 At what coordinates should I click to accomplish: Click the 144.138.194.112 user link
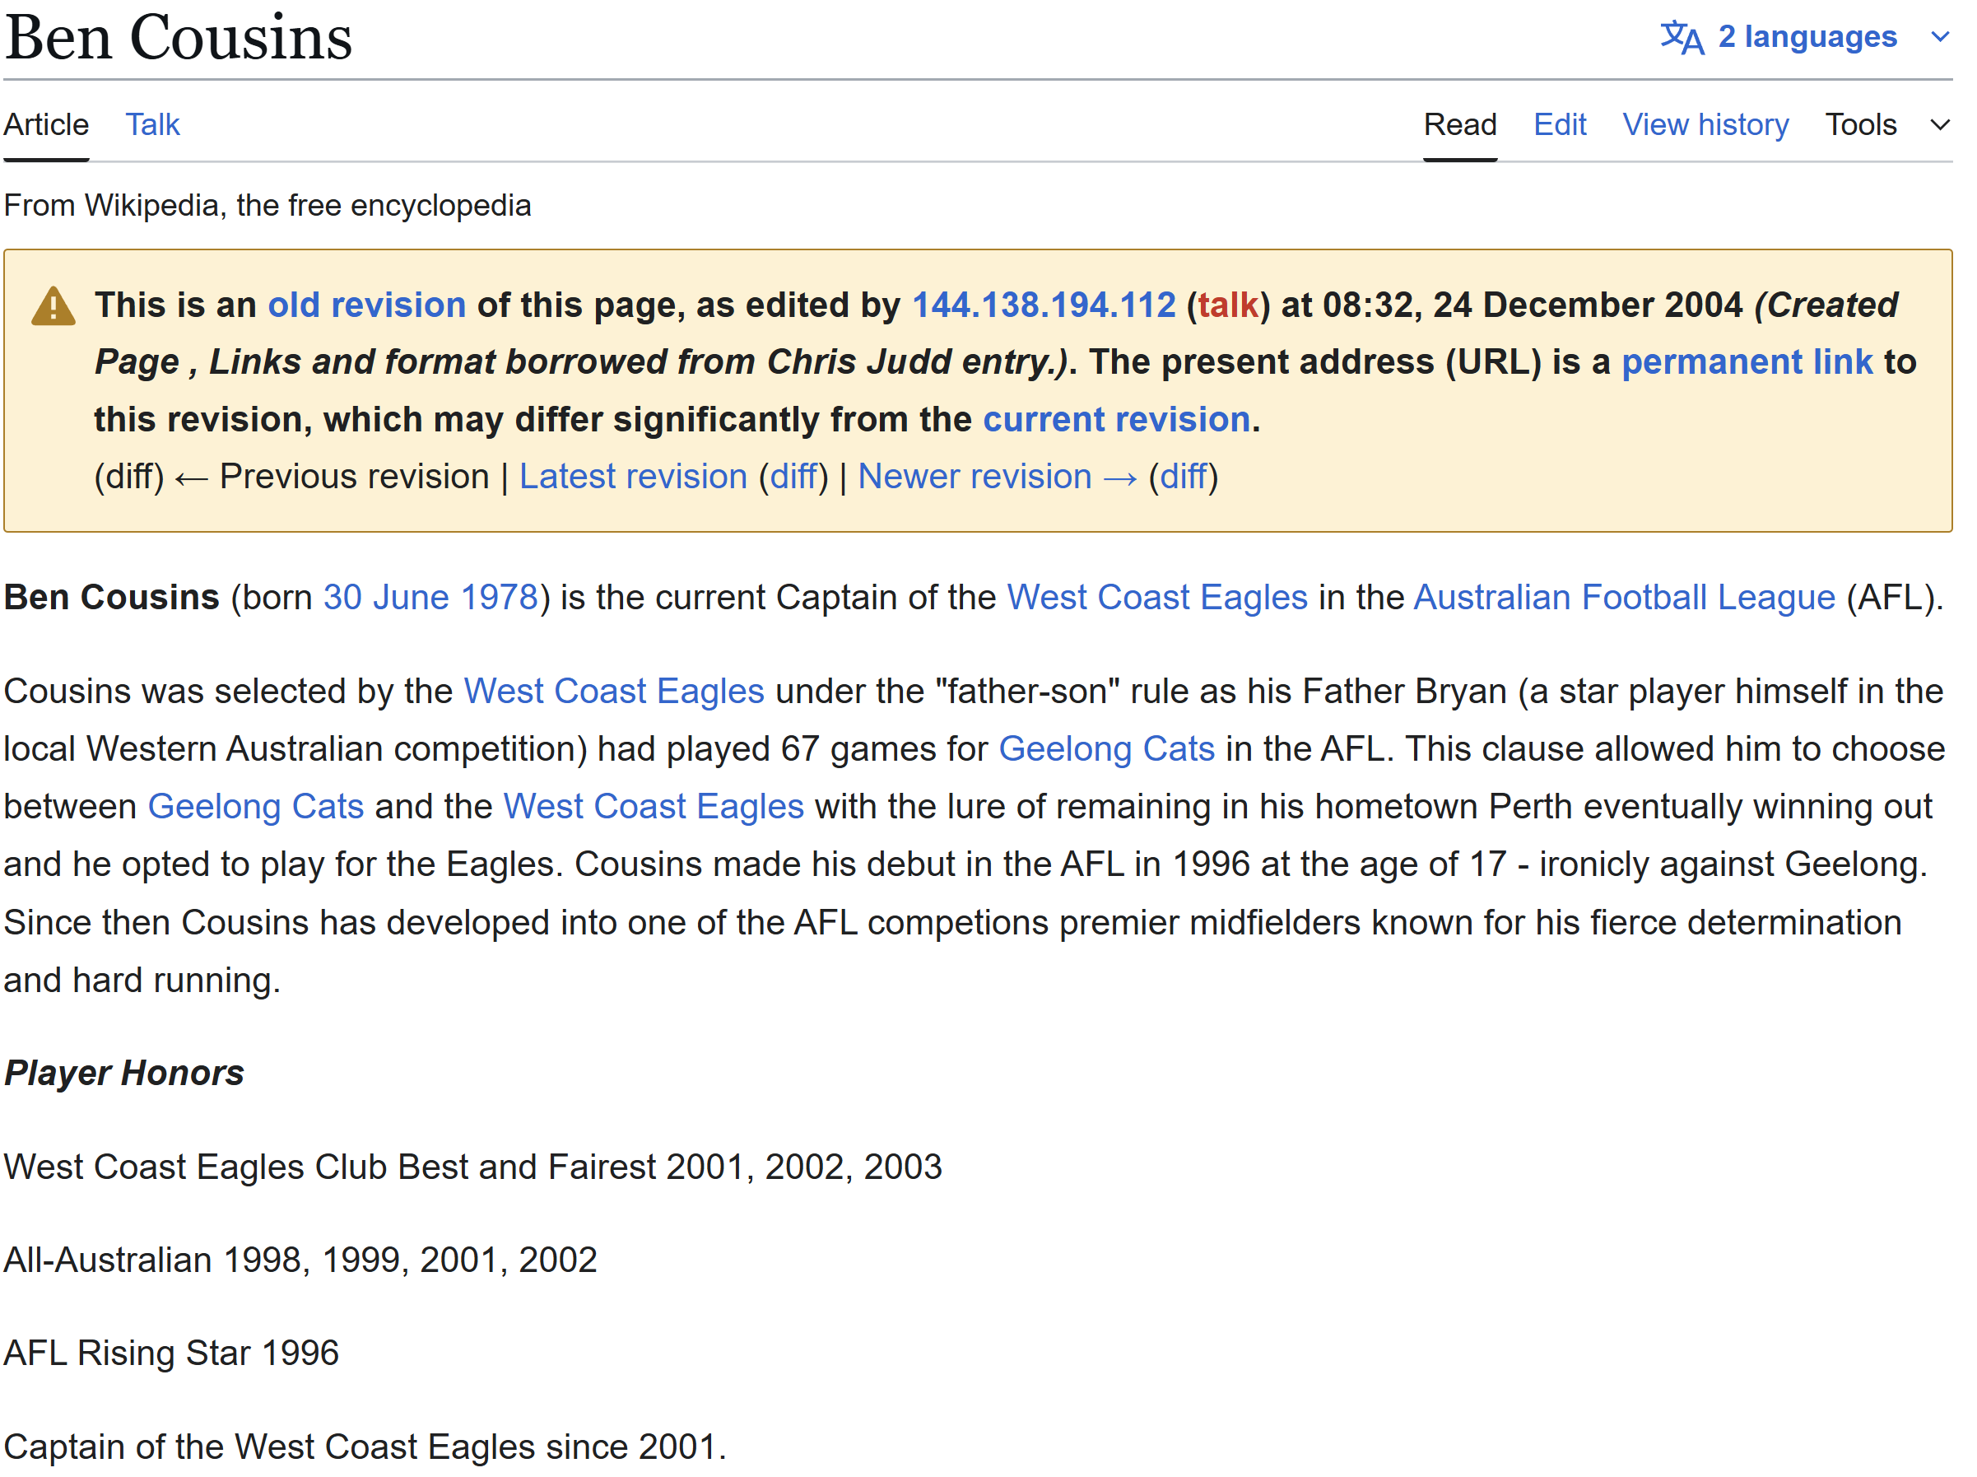point(1043,305)
